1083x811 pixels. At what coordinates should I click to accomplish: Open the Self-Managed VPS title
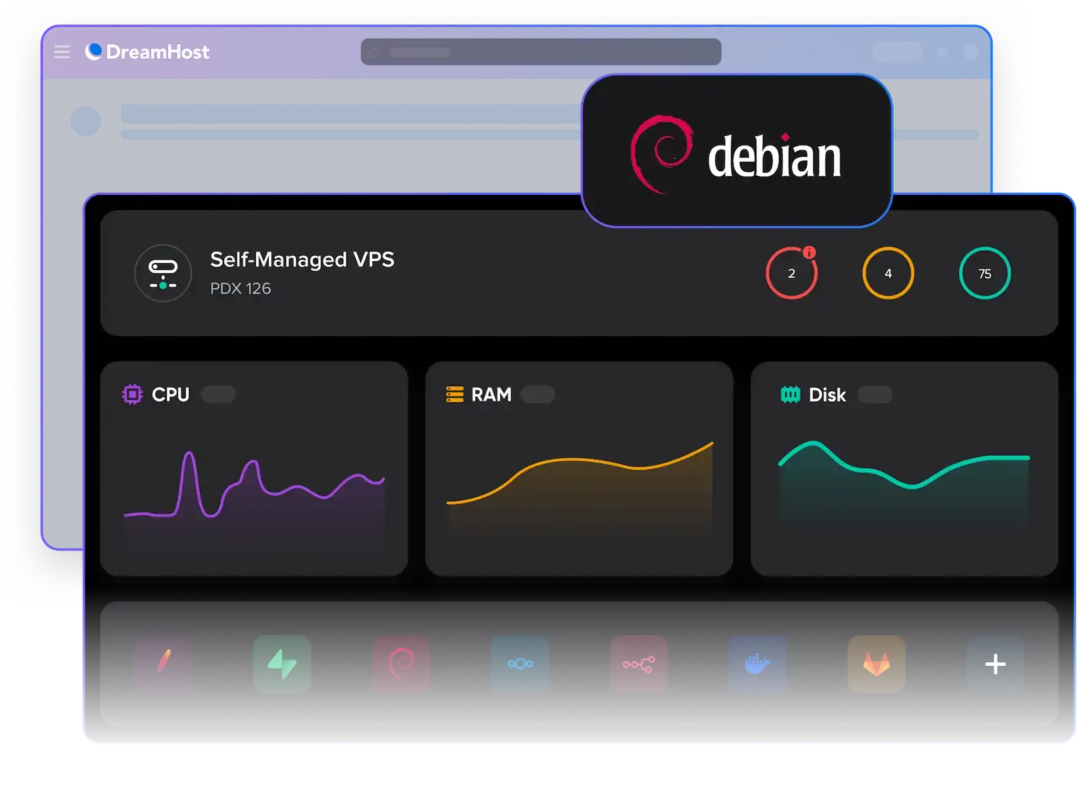tap(302, 259)
